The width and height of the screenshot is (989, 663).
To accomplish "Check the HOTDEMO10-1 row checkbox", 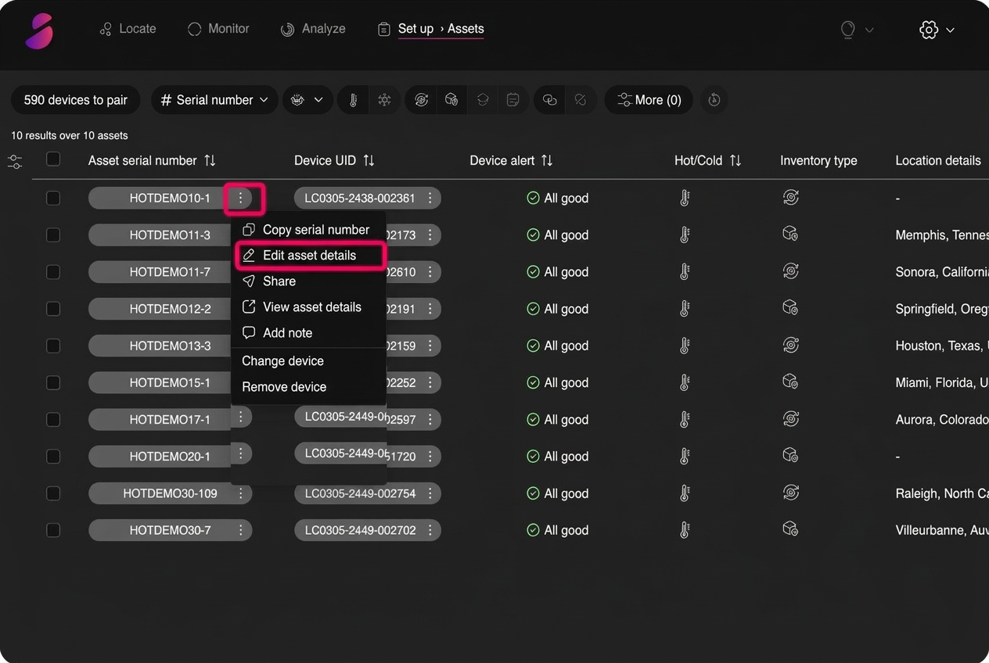I will click(53, 198).
